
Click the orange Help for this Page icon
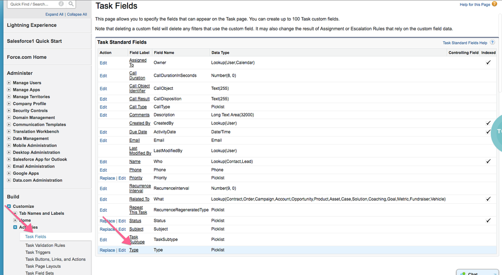(494, 5)
